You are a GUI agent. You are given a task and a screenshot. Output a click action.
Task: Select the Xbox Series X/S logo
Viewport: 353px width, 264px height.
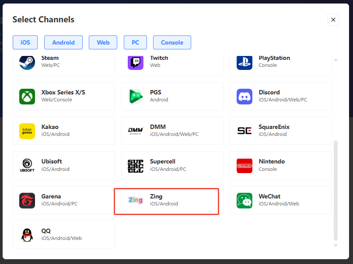27,97
